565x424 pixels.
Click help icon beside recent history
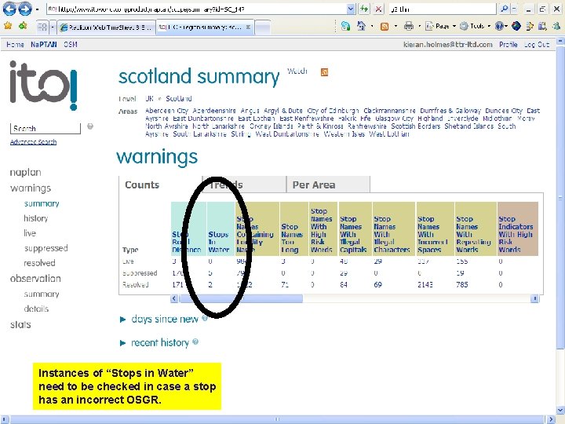coord(195,342)
